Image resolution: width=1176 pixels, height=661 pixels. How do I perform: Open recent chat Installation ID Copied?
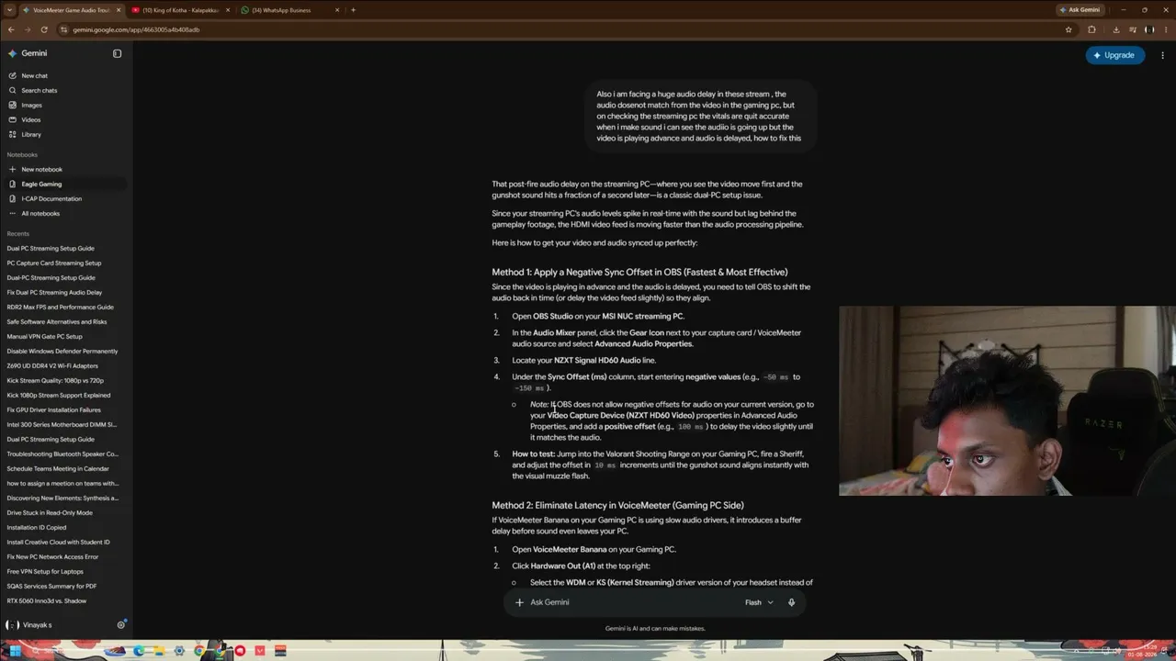click(37, 527)
